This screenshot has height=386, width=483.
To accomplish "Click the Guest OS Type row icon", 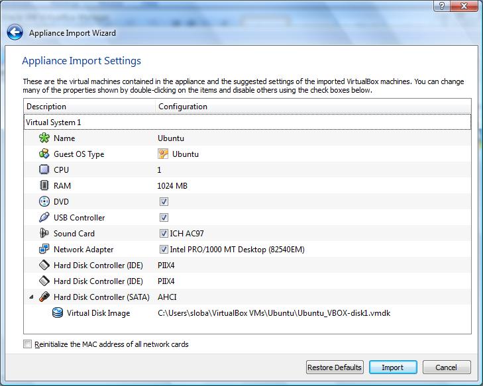I will pyautogui.click(x=44, y=154).
